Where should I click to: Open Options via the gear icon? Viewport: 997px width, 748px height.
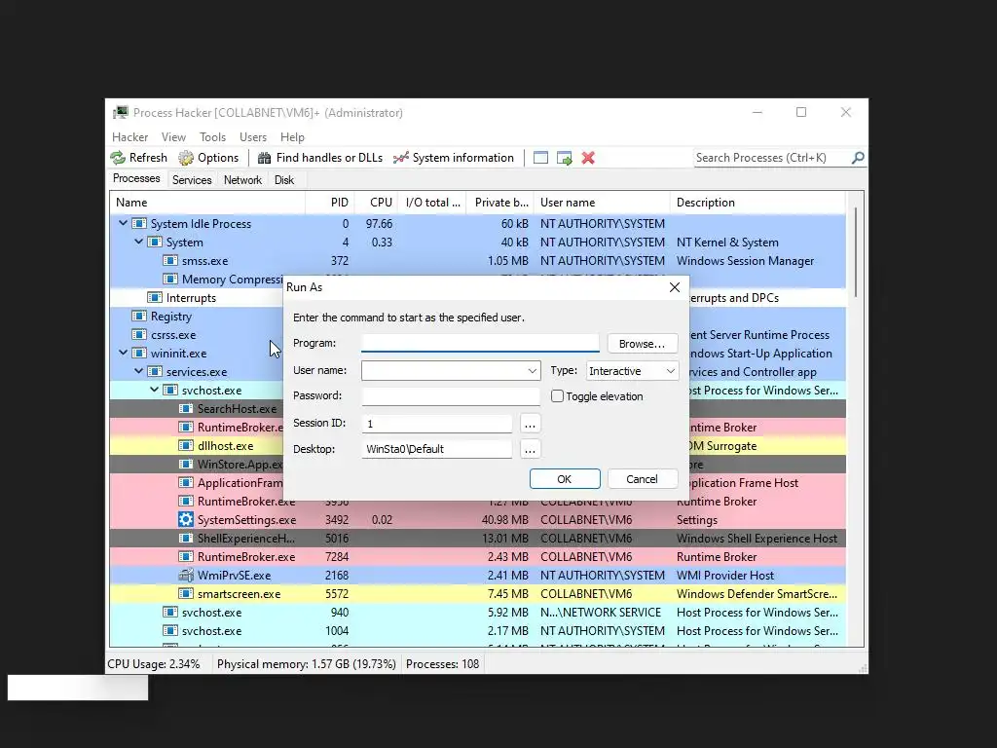(186, 158)
